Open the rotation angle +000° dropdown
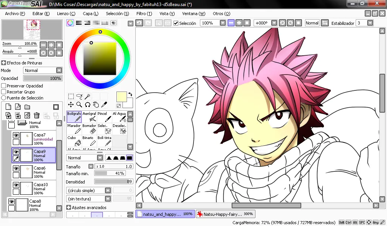Screen dimensions: 387x226 274,23
